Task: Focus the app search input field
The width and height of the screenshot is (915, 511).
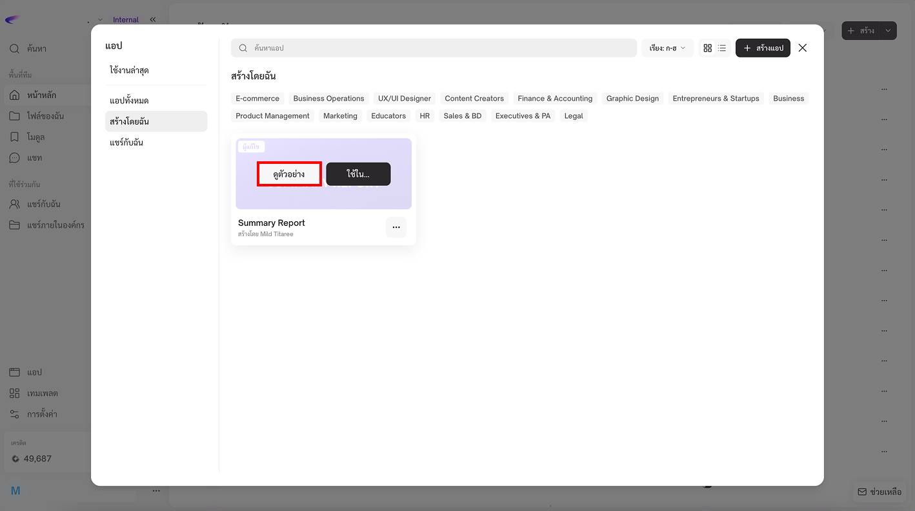Action: 439,48
